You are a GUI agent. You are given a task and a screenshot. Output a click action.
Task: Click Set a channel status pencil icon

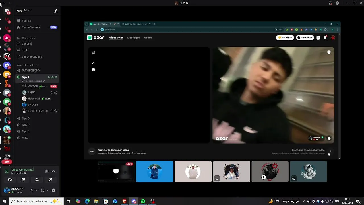tap(44, 81)
